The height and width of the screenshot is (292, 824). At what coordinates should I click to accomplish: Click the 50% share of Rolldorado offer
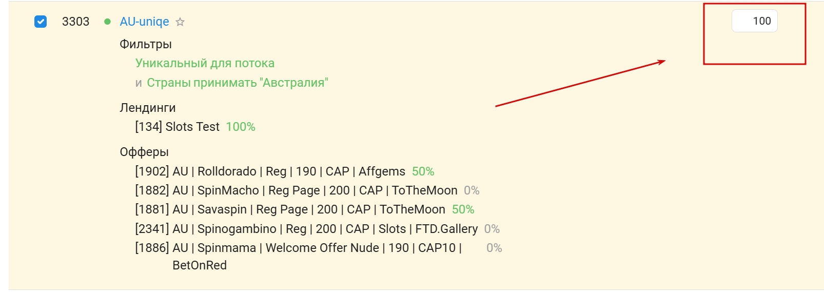423,171
